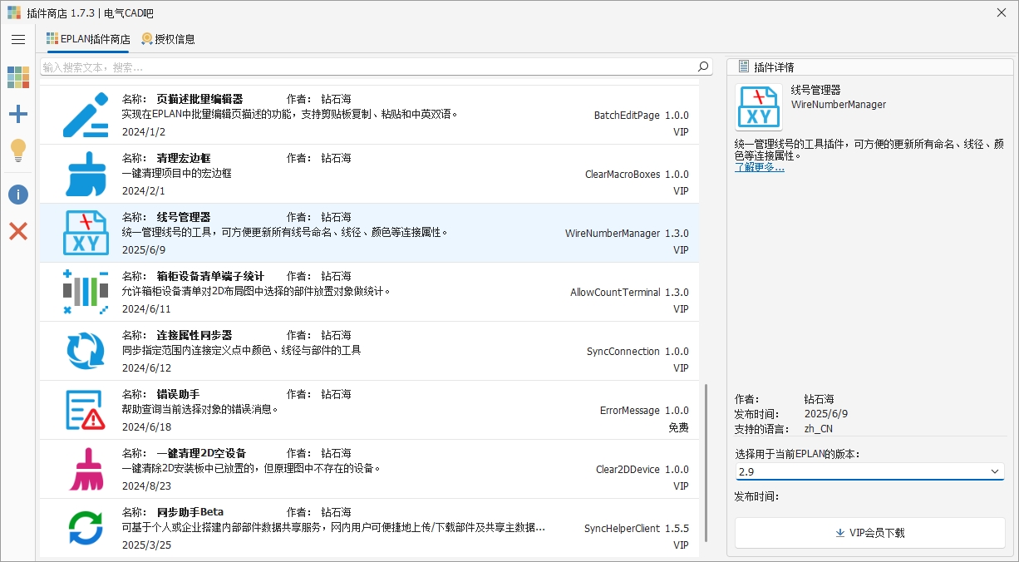Open the 了解更多 link

coord(759,167)
